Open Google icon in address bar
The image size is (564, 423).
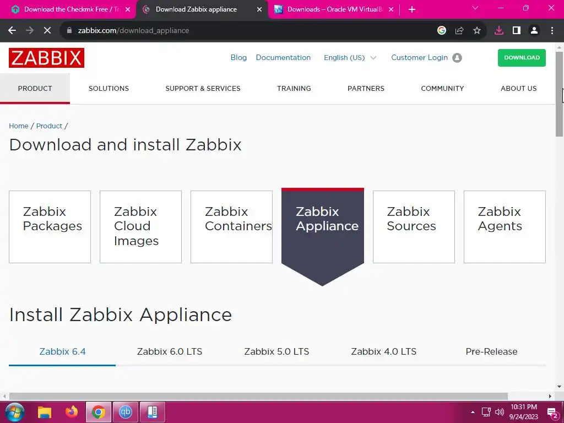442,31
